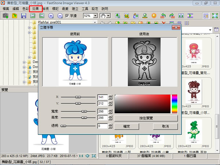
Task: Click the 確定 button
Action: [x=126, y=126]
